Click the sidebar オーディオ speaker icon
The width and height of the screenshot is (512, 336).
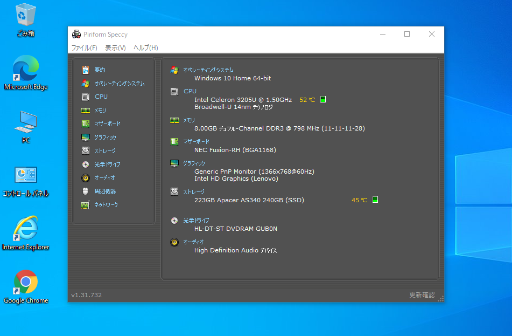(x=86, y=177)
